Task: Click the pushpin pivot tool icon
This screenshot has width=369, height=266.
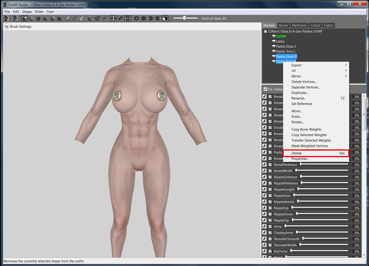Action: pos(97,18)
